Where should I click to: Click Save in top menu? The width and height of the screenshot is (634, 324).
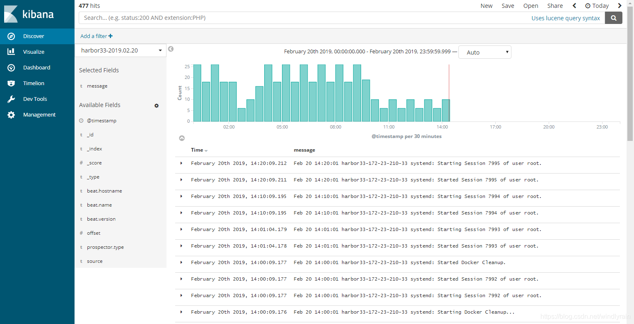point(508,6)
